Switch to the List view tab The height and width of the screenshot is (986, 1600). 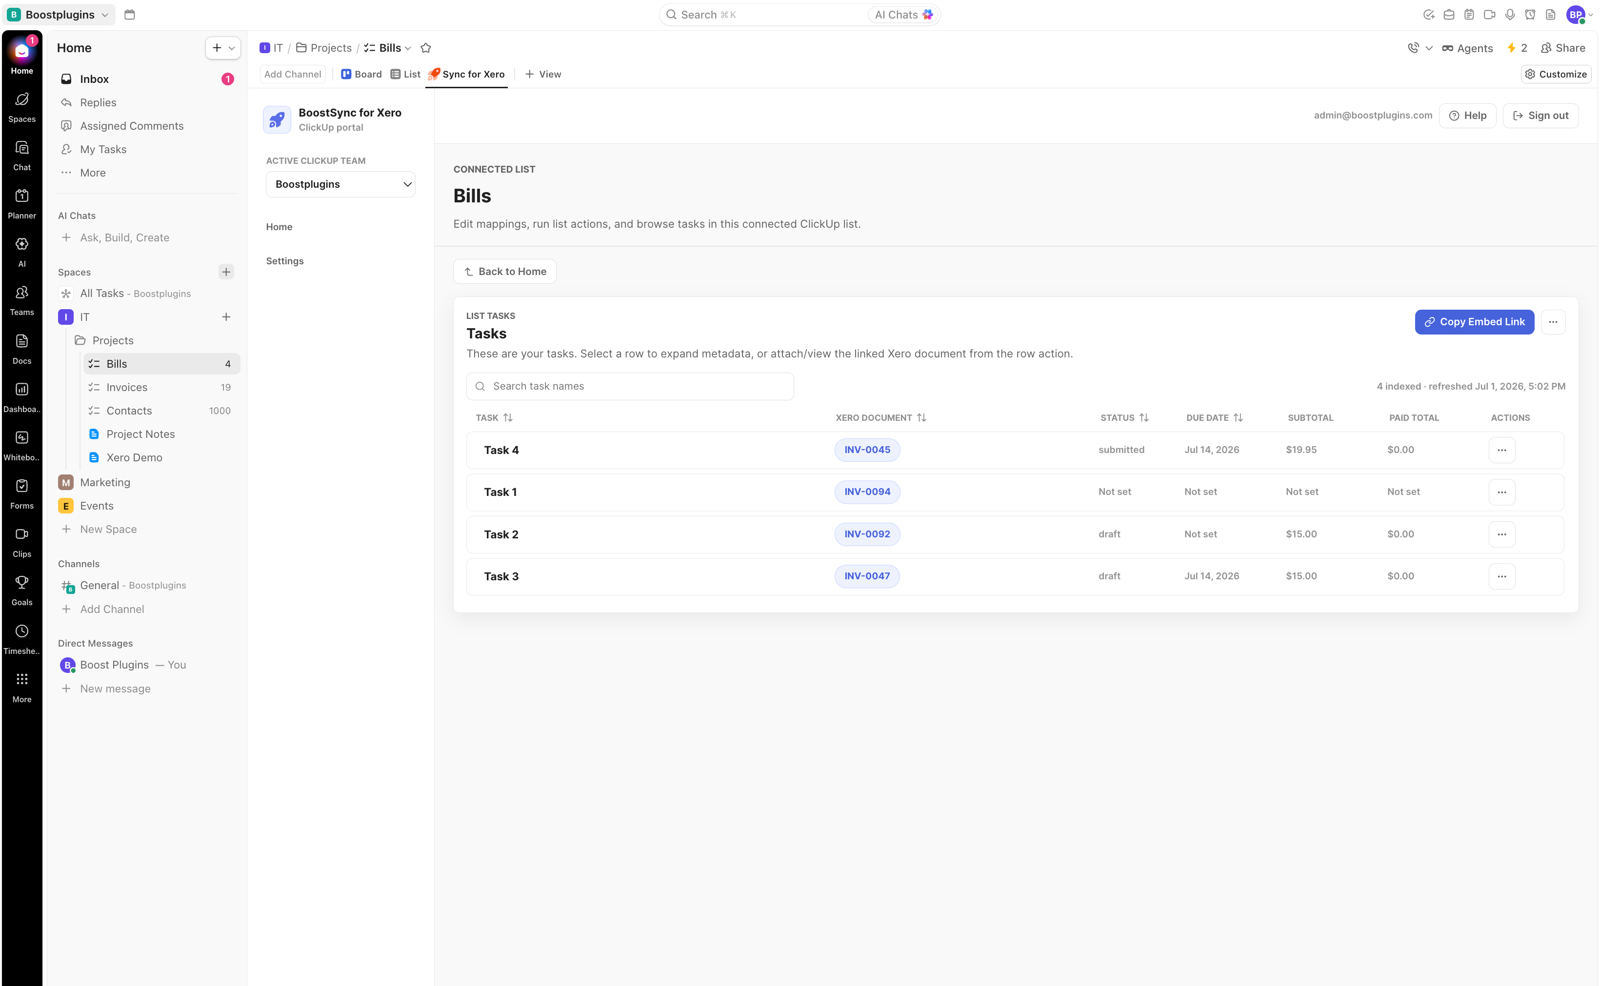click(x=405, y=74)
